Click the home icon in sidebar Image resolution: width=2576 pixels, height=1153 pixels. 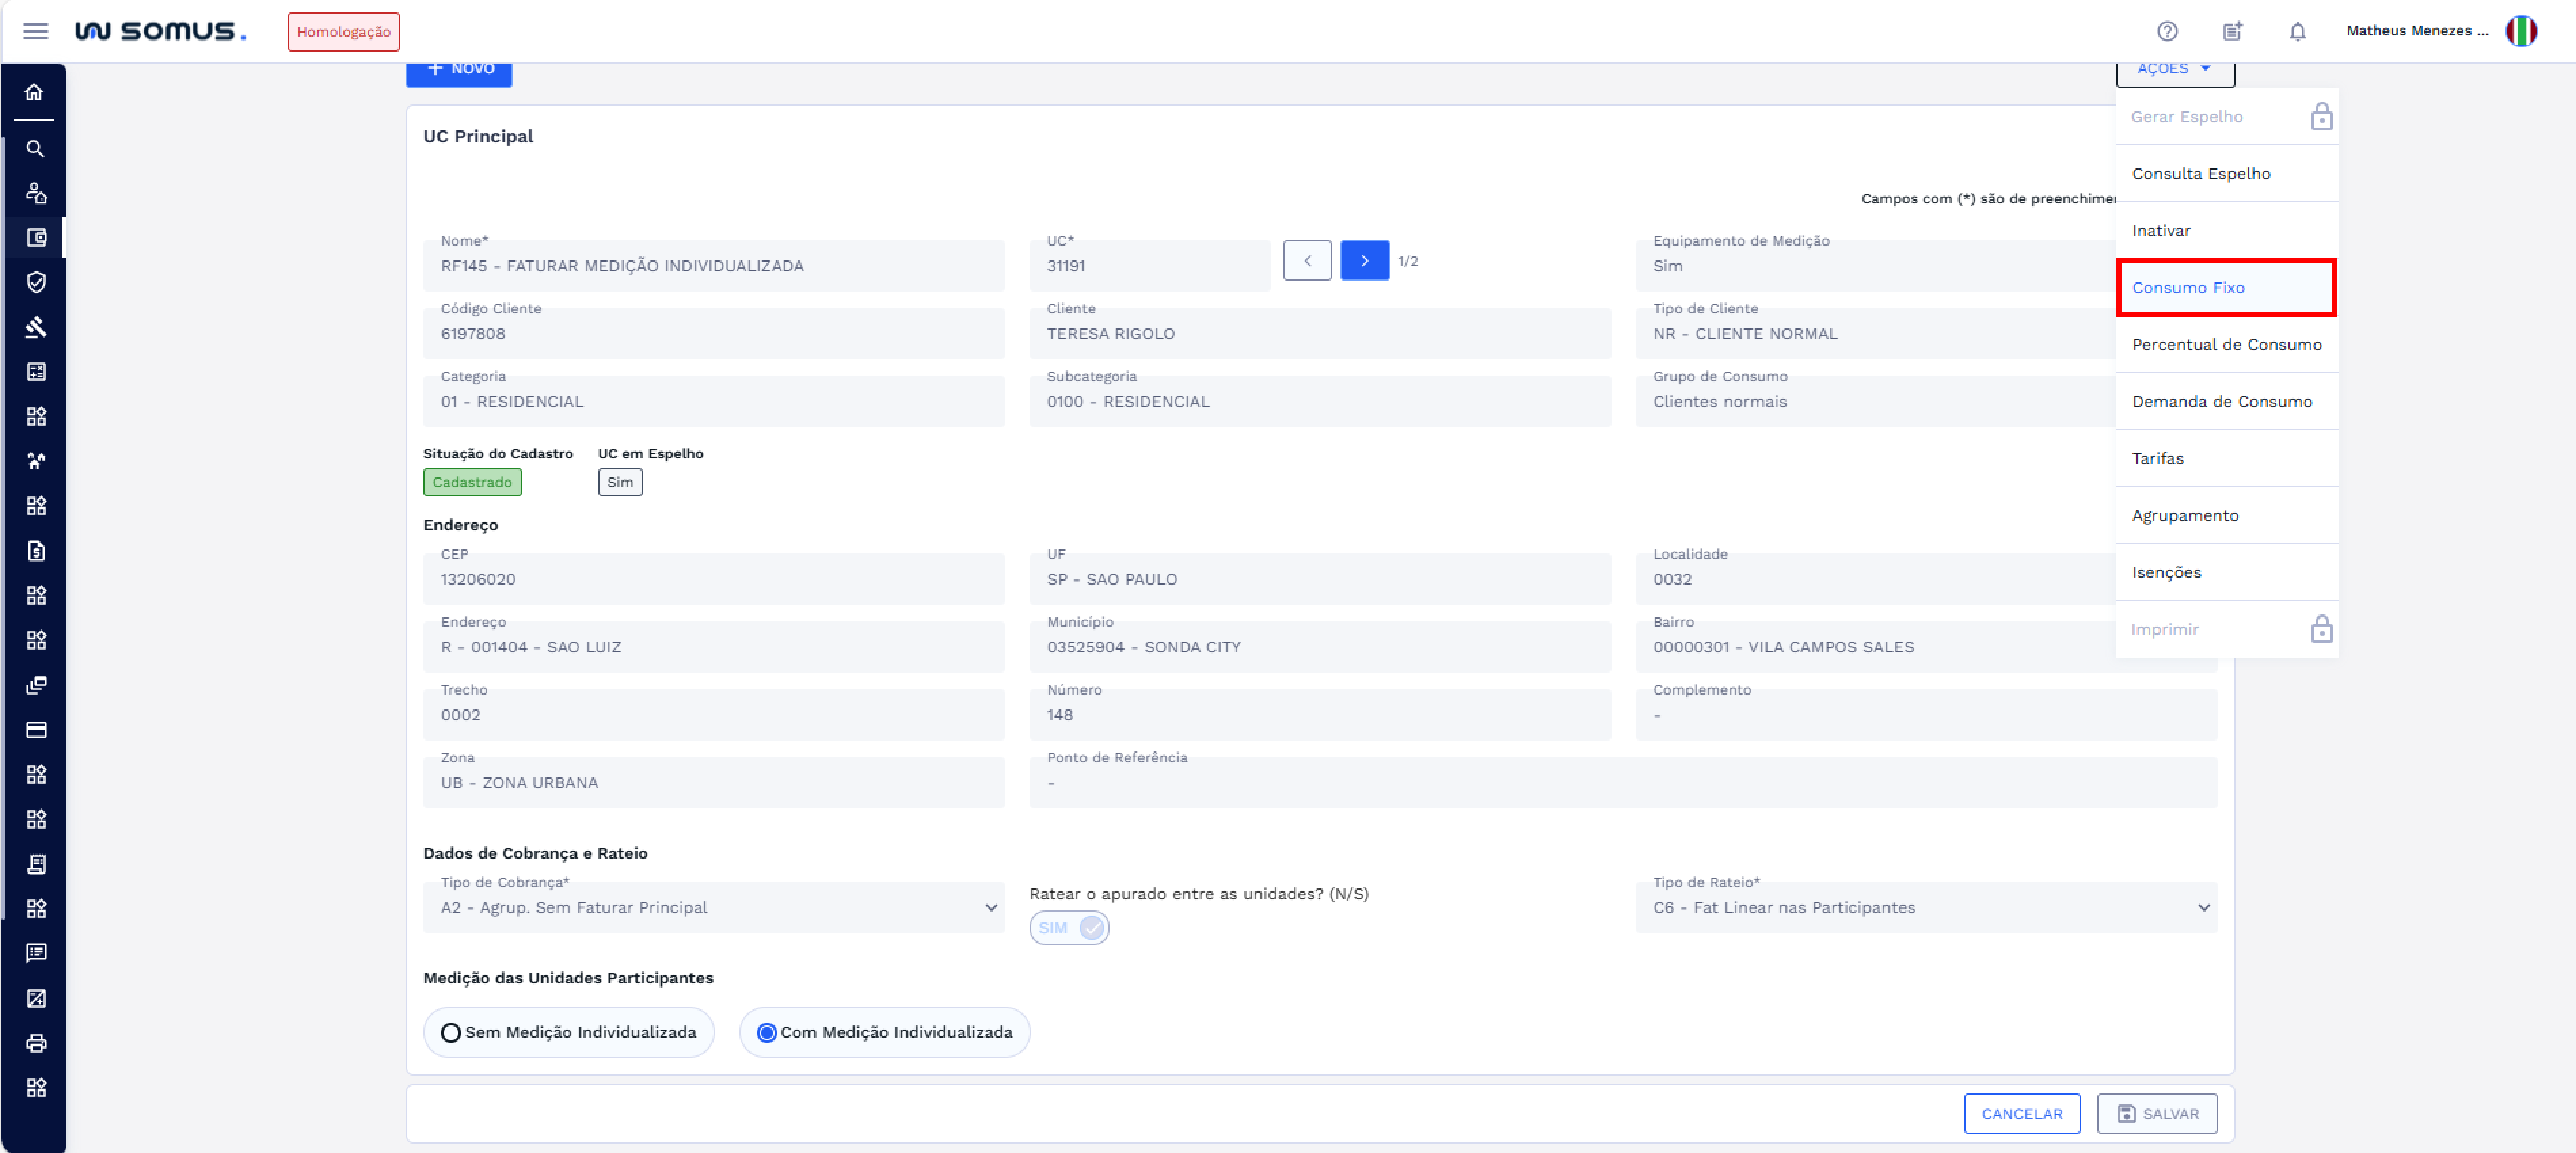(x=35, y=93)
